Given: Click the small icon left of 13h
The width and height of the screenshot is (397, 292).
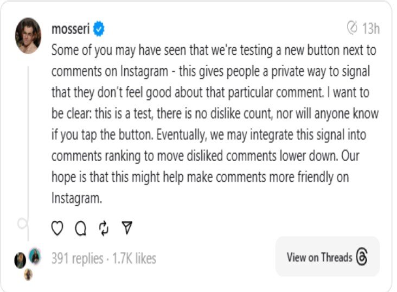Looking at the screenshot, I should pyautogui.click(x=352, y=28).
